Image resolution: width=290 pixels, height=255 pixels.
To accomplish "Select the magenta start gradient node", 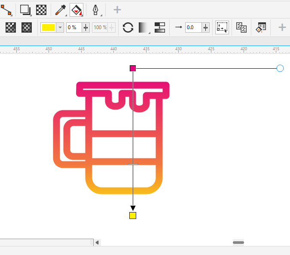I will 133,68.
